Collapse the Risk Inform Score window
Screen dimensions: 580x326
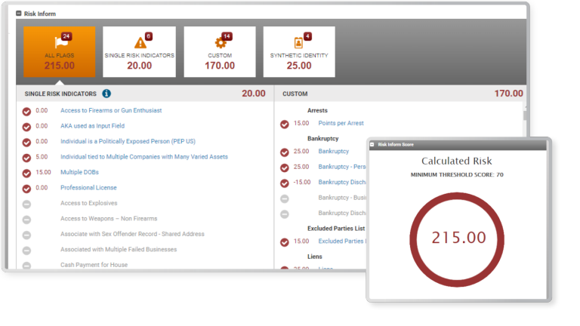click(x=372, y=144)
